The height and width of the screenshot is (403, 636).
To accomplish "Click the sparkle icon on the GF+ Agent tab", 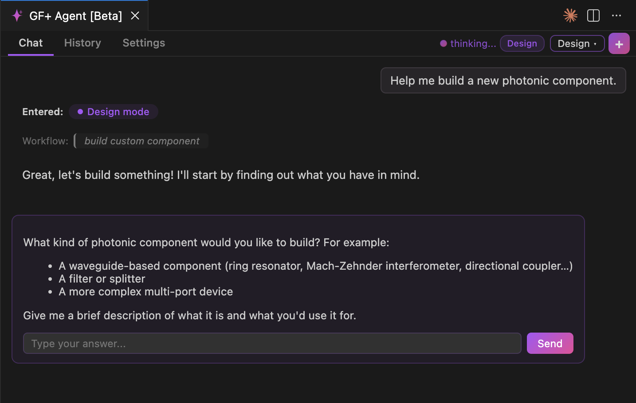I will point(17,15).
